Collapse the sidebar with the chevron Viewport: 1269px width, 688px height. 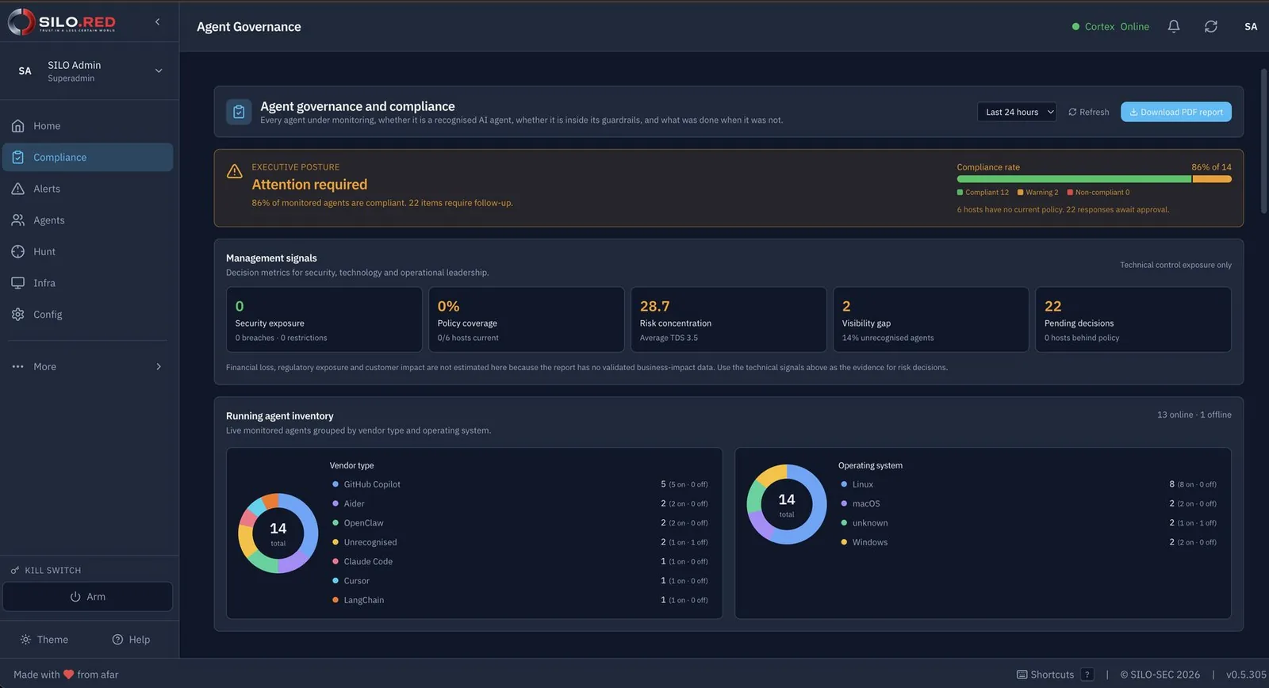157,22
